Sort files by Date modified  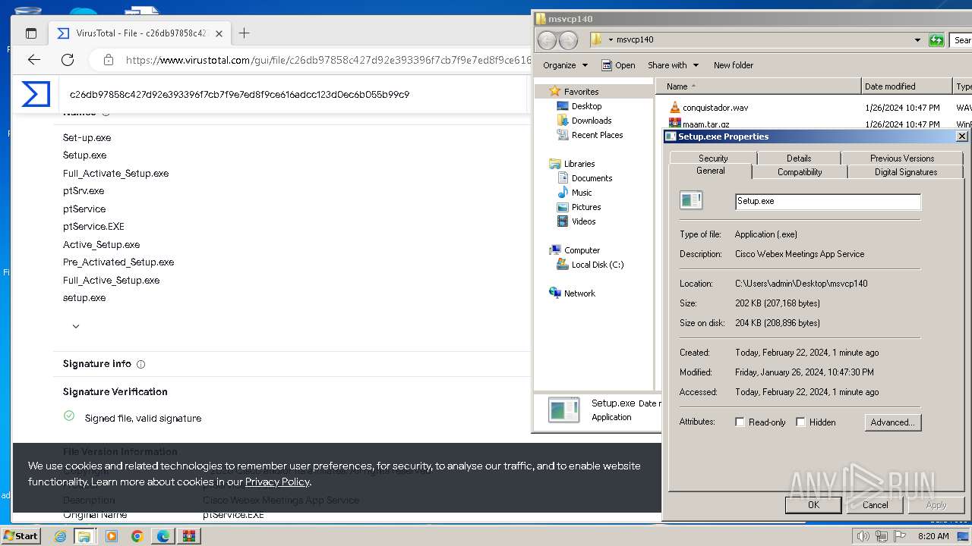point(907,86)
